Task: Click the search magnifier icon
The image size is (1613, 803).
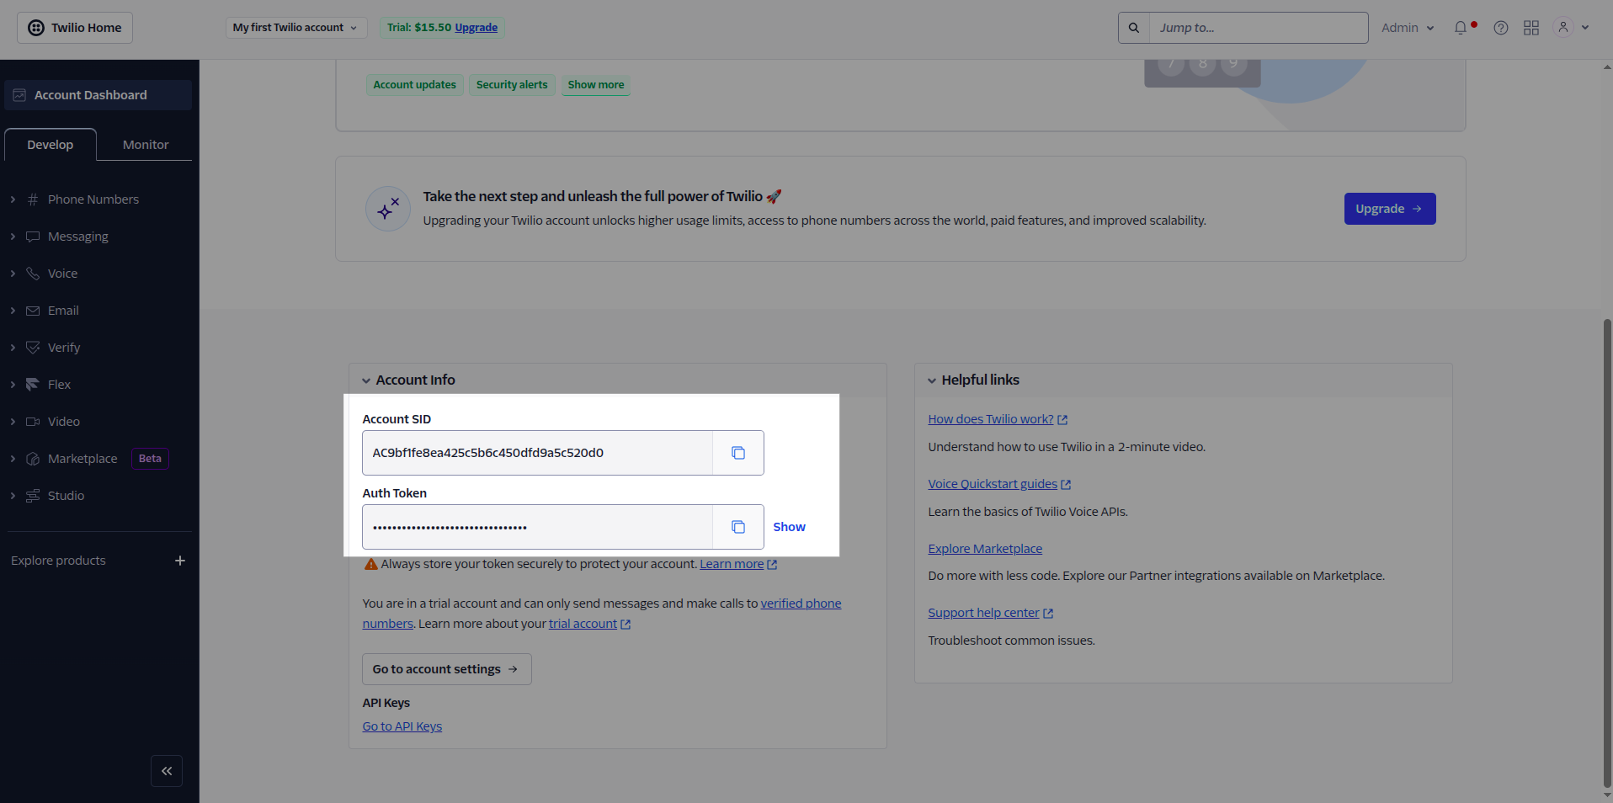Action: [1134, 28]
